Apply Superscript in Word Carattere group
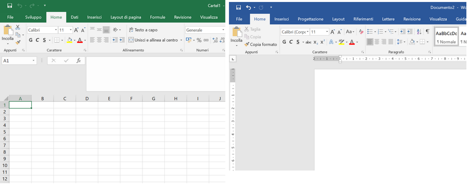 (x=322, y=42)
